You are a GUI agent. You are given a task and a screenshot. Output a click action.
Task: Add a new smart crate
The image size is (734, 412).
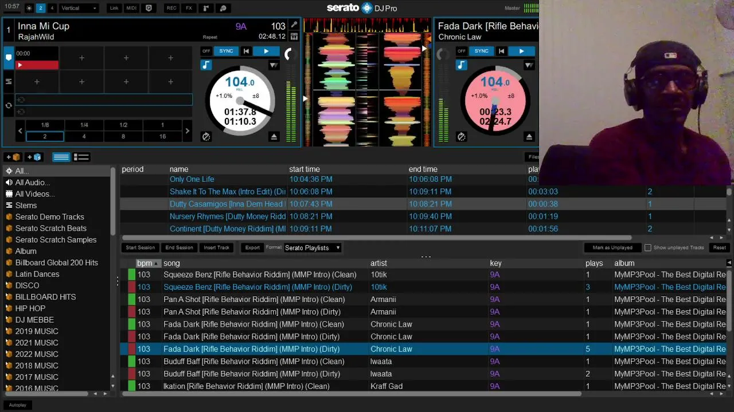click(34, 157)
